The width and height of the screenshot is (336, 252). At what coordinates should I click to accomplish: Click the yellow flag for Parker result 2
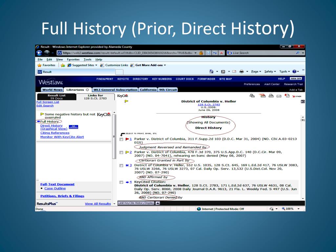127,152
